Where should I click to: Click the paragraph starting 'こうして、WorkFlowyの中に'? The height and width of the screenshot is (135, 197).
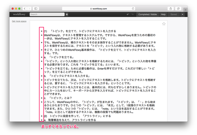pos(100,107)
